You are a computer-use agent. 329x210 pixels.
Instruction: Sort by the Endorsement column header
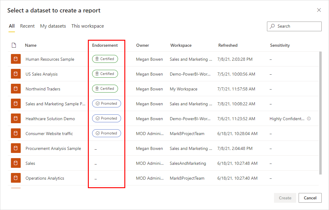click(x=105, y=45)
